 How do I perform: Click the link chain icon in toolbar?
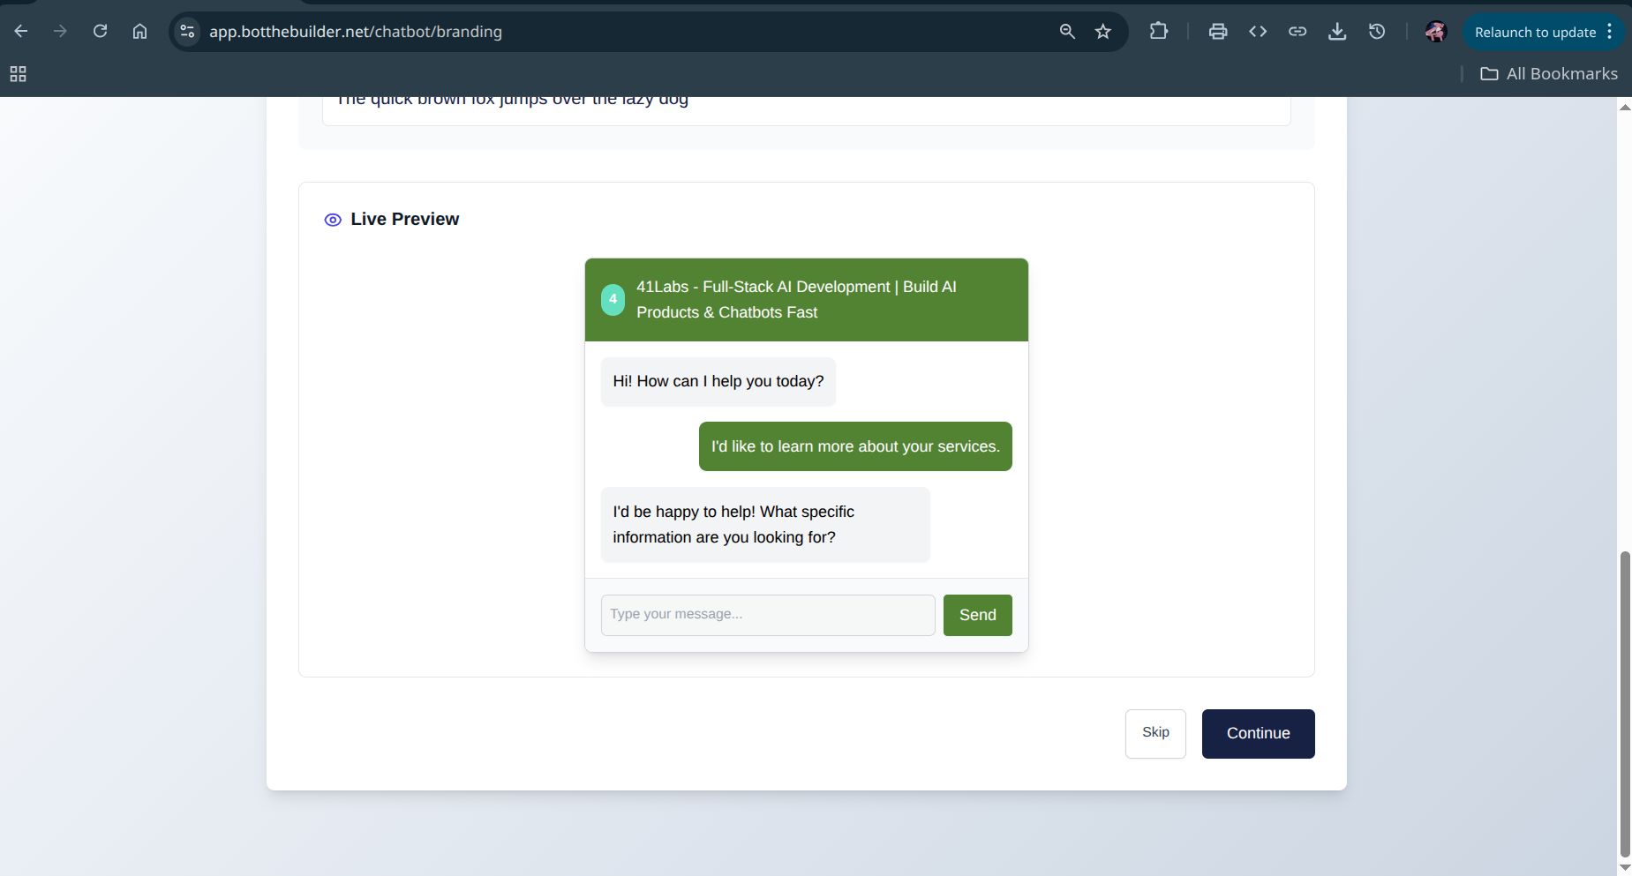pyautogui.click(x=1297, y=32)
